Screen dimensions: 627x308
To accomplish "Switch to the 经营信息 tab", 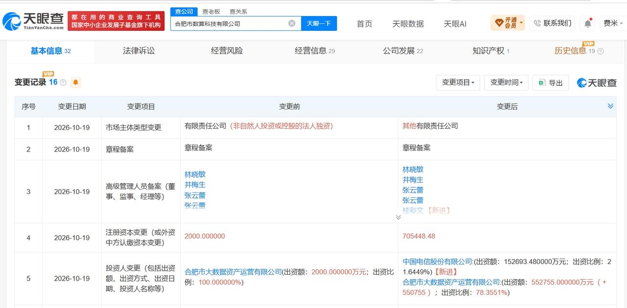I will (x=315, y=51).
